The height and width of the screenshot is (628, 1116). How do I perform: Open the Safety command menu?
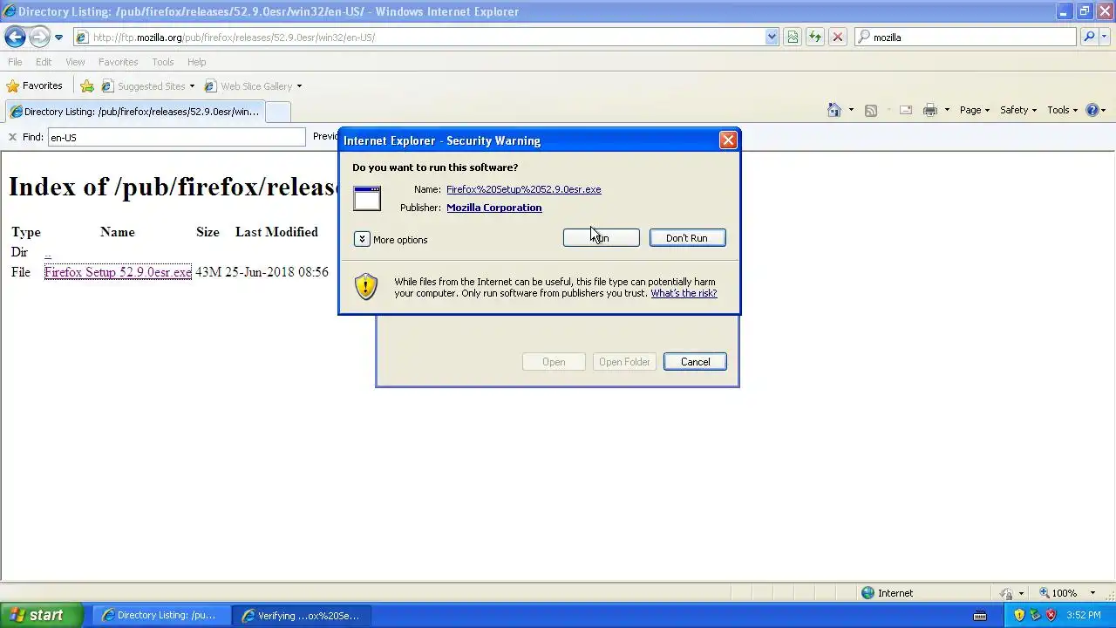click(1018, 110)
